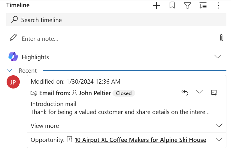Open more email actions dropdown
The height and width of the screenshot is (148, 231).
tap(199, 92)
